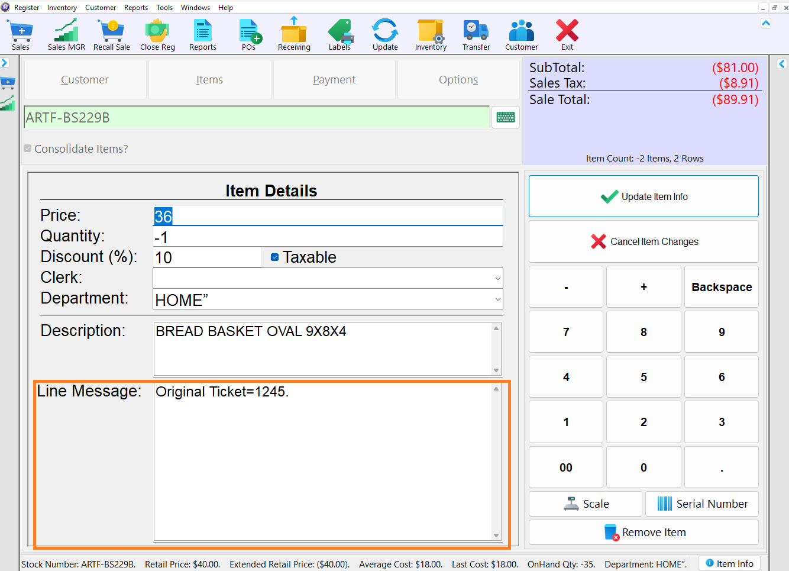Viewport: 789px width, 571px height.
Task: Open POs from the toolbar
Action: pos(249,35)
